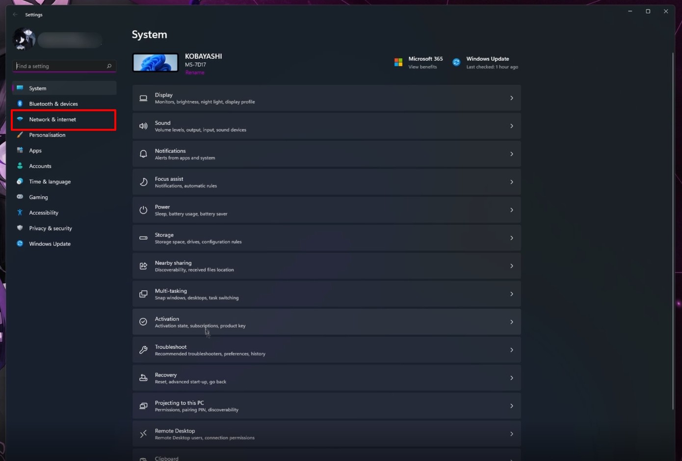This screenshot has width=682, height=461.
Task: Click the Troubleshoot wrench icon
Action: coord(143,350)
